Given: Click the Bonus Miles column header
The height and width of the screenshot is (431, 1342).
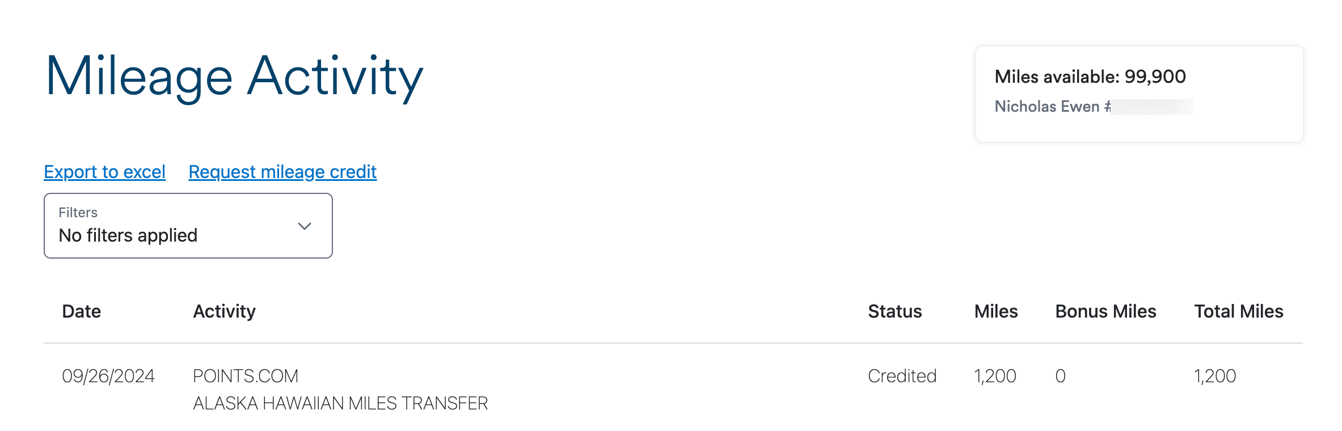Looking at the screenshot, I should pyautogui.click(x=1105, y=311).
